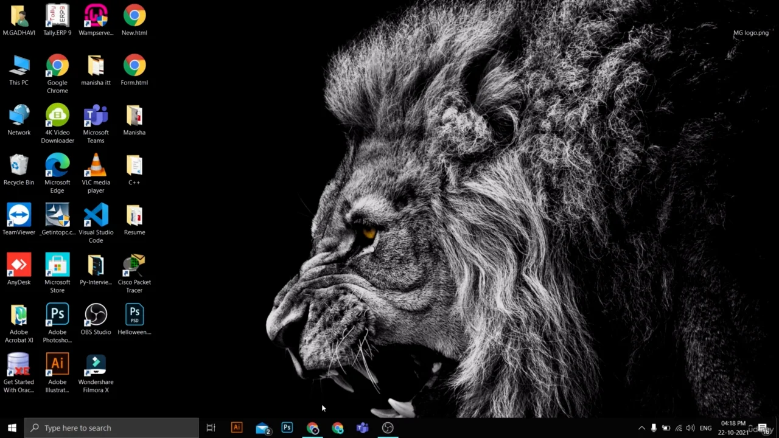Select the Adobe Acrobat XI shortcut
The width and height of the screenshot is (779, 438).
coord(19,324)
